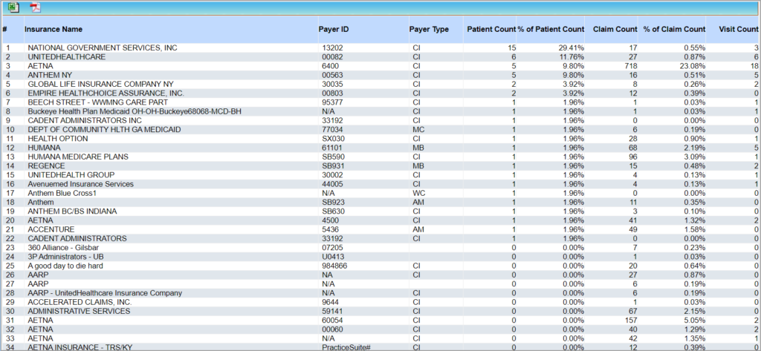Viewport: 761px width, 351px height.
Task: Sort by Insurance Name column header
Action: [54, 30]
